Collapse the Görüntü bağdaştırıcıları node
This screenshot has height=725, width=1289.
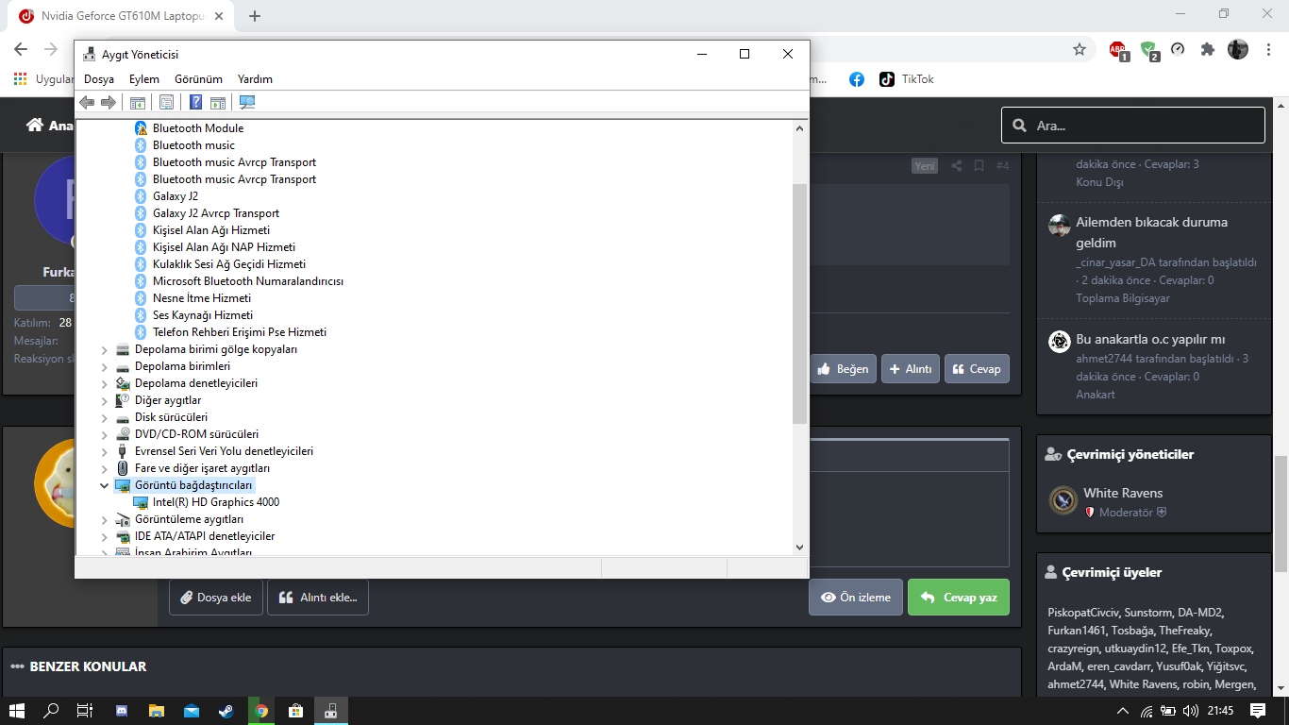pyautogui.click(x=105, y=485)
